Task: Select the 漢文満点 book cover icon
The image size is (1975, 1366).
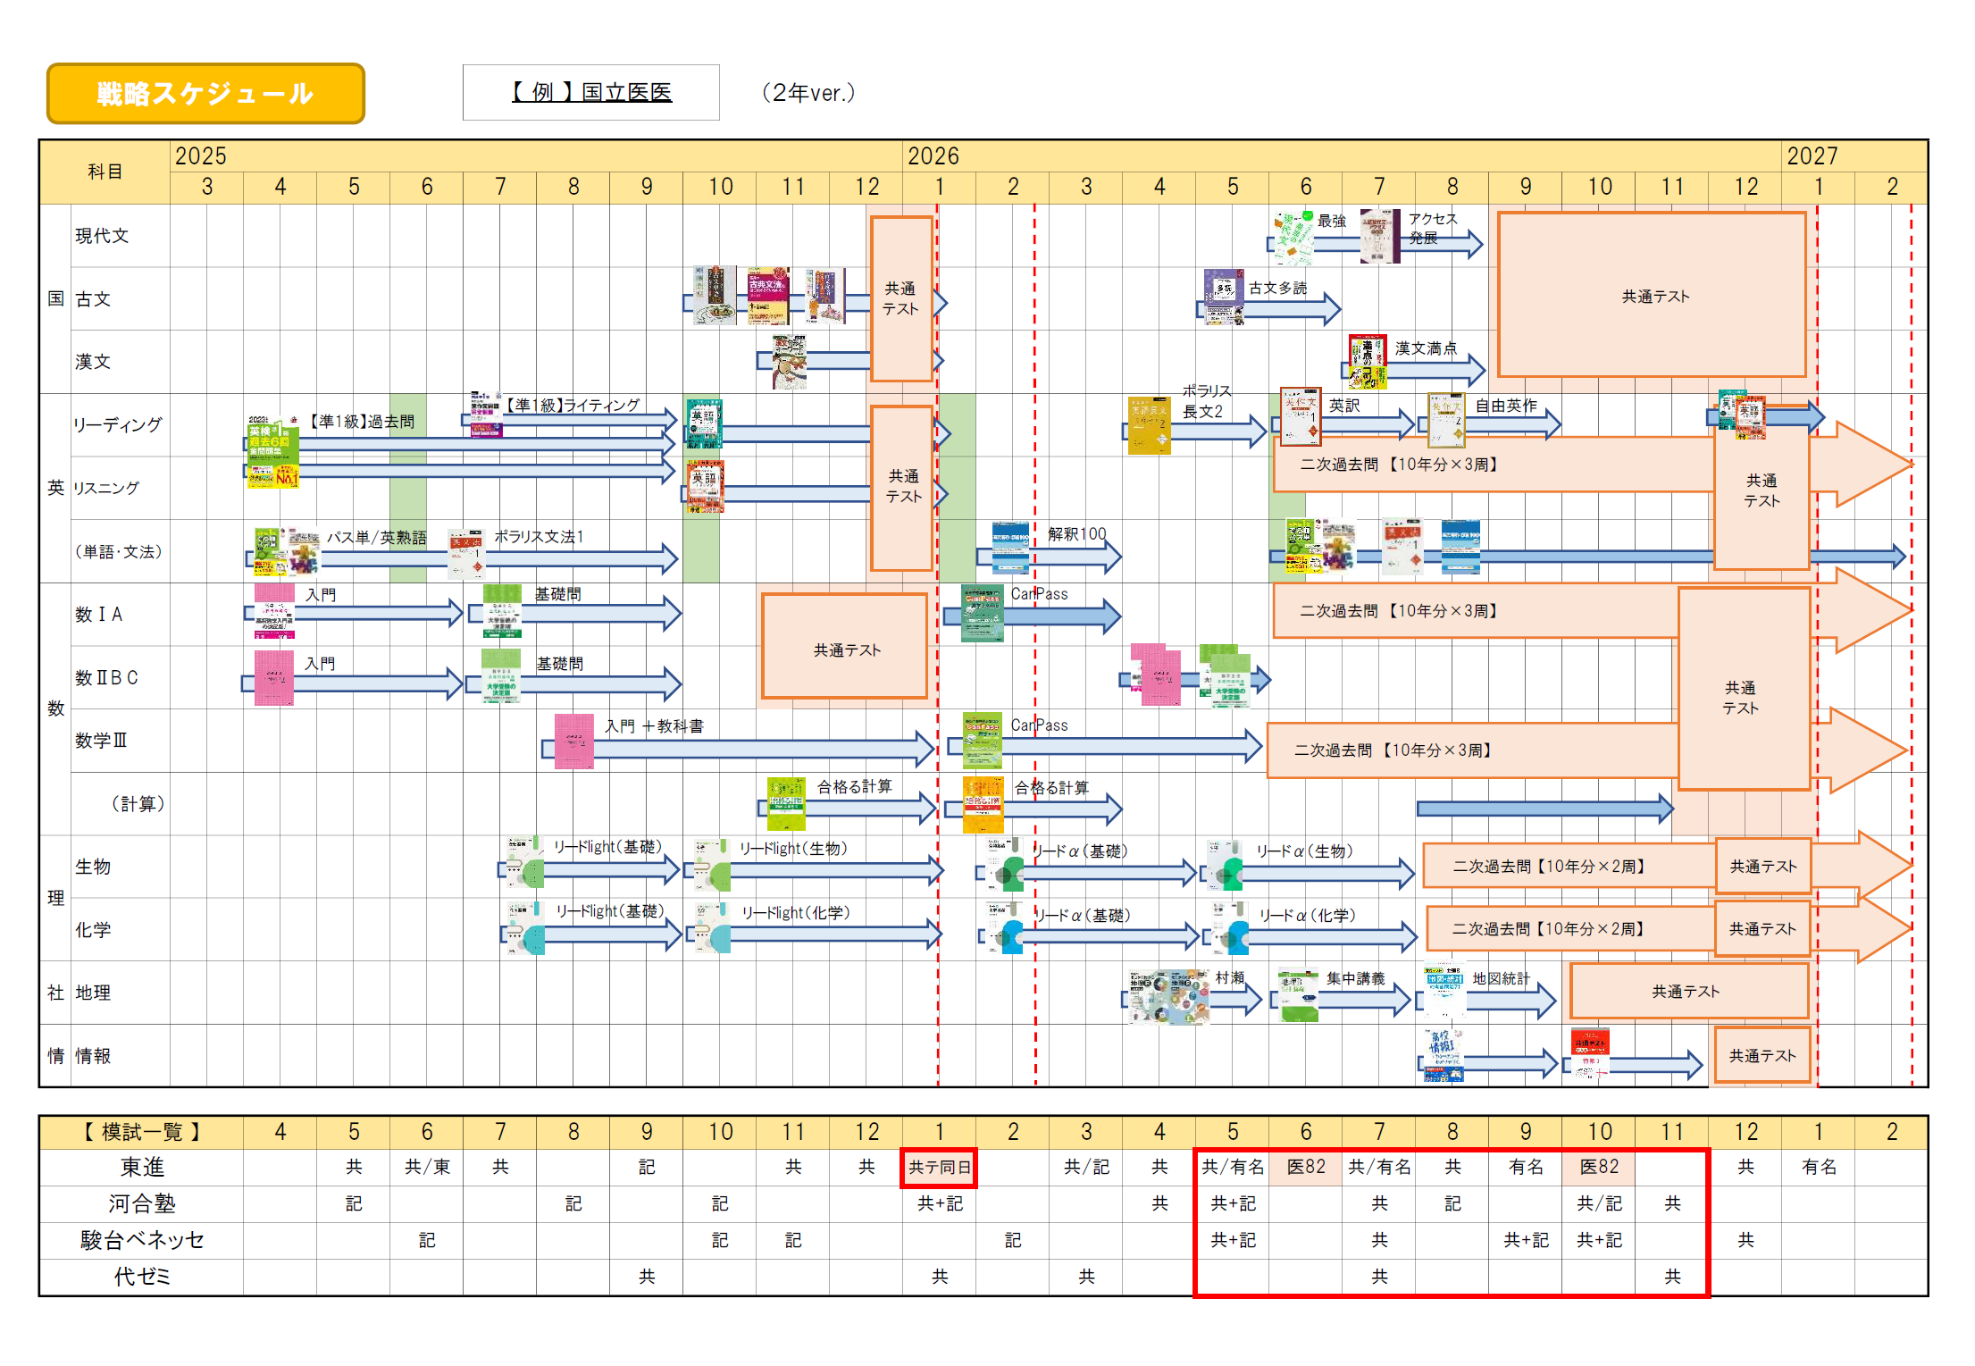Action: click(1367, 362)
